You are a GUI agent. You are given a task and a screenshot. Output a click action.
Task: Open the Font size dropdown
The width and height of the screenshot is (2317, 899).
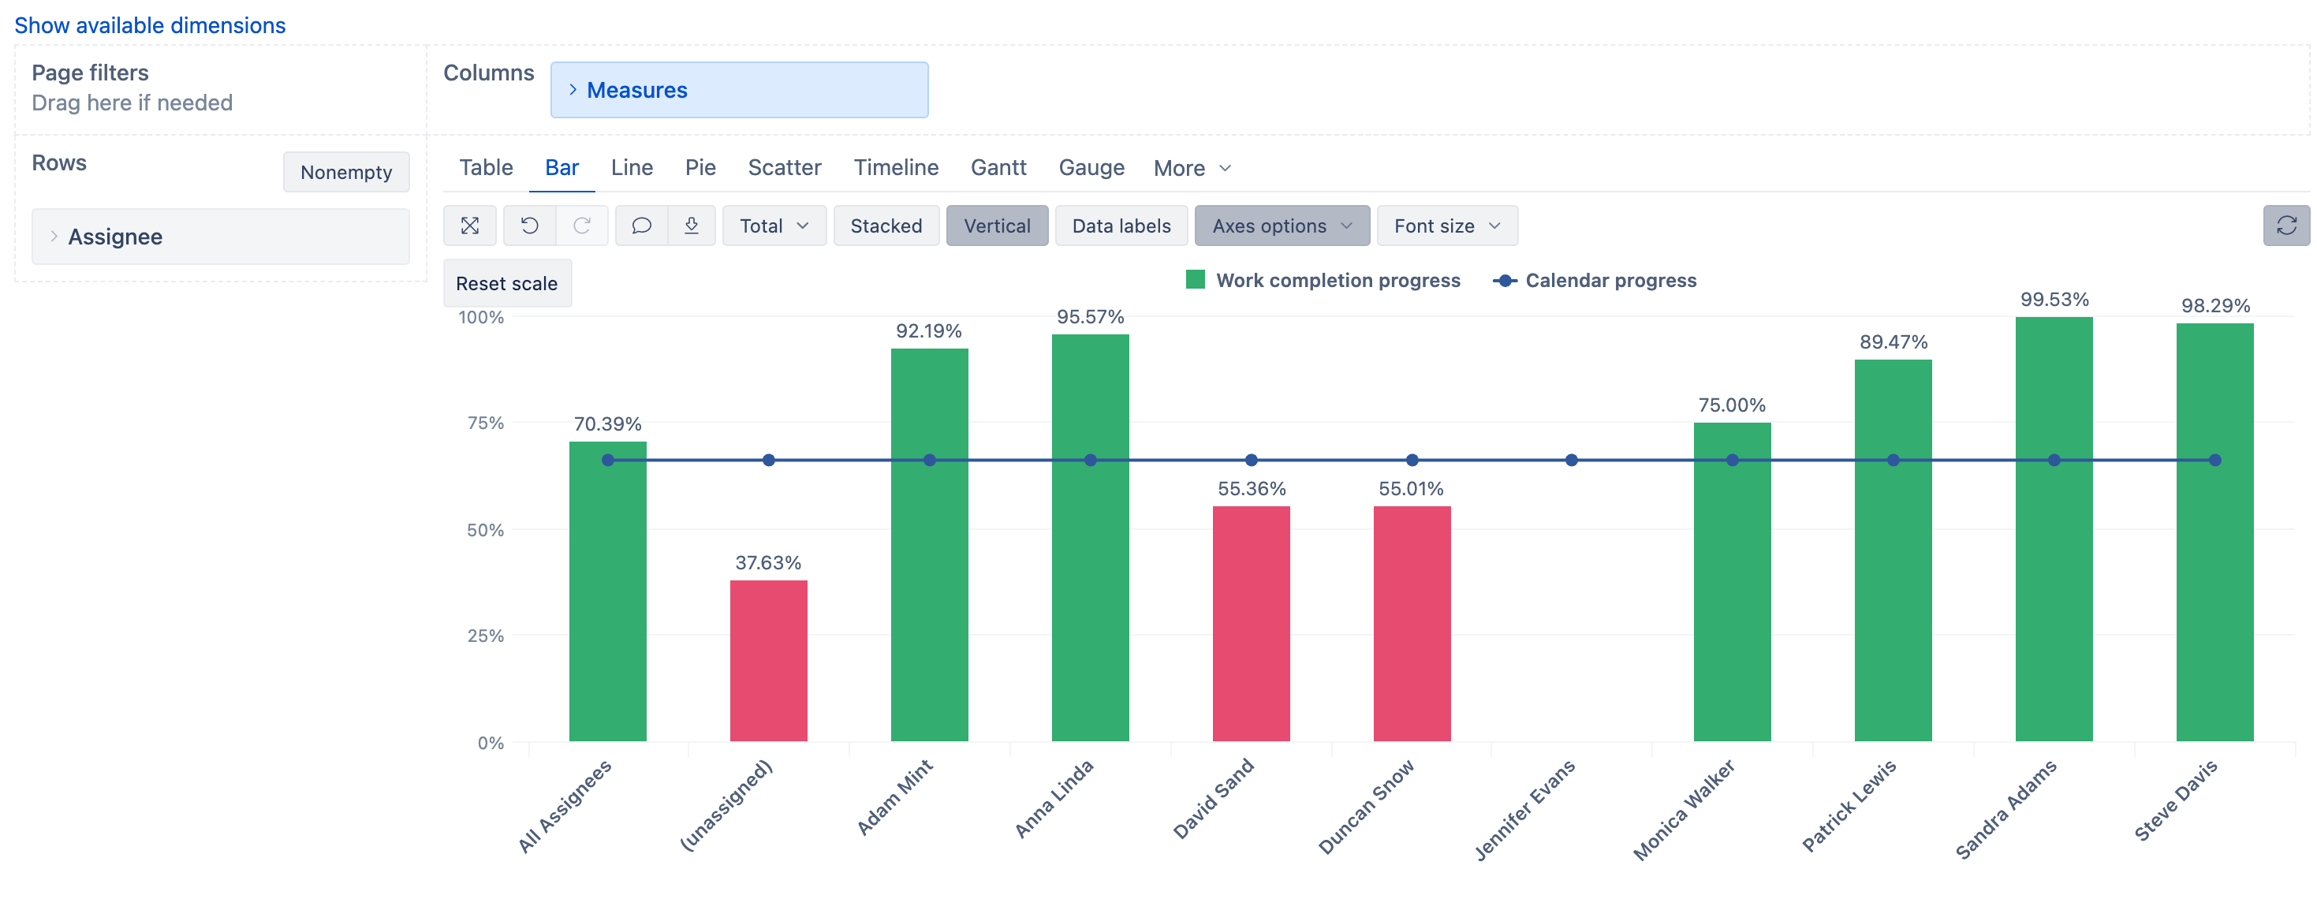coord(1446,226)
